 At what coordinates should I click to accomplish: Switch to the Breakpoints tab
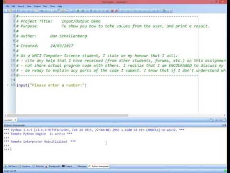click(x=53, y=166)
